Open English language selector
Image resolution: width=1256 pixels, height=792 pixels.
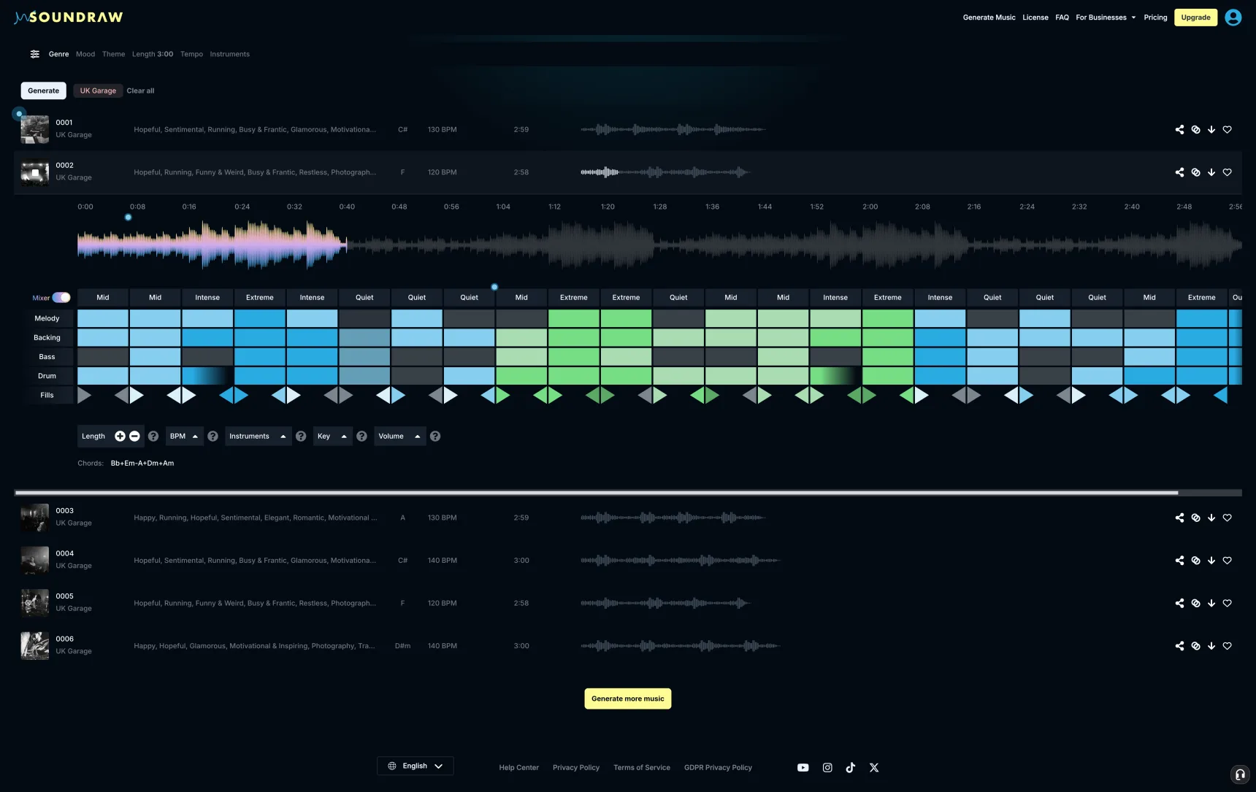tap(416, 766)
